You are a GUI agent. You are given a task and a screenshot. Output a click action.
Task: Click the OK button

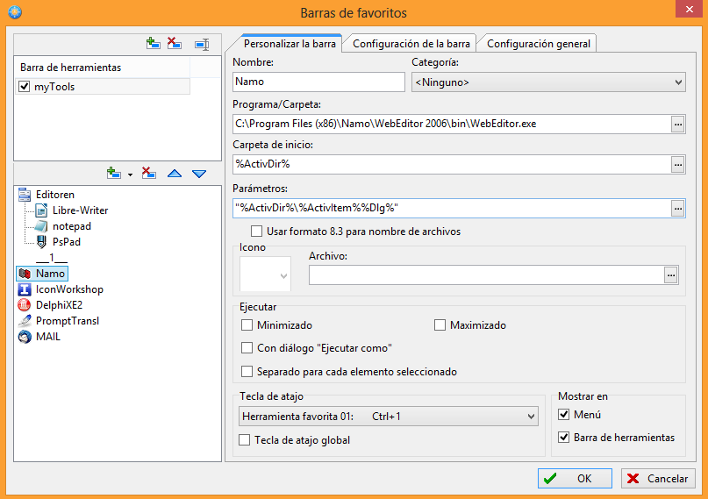tap(575, 478)
